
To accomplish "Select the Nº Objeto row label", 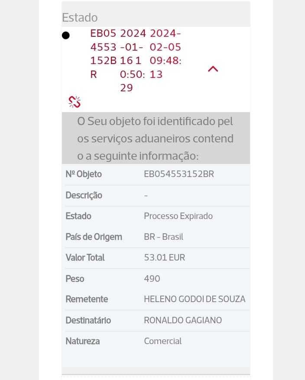I will tap(84, 174).
